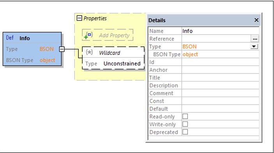The image size is (274, 153).
Task: Click the BSON Type object value in Details
Action: pyautogui.click(x=190, y=55)
